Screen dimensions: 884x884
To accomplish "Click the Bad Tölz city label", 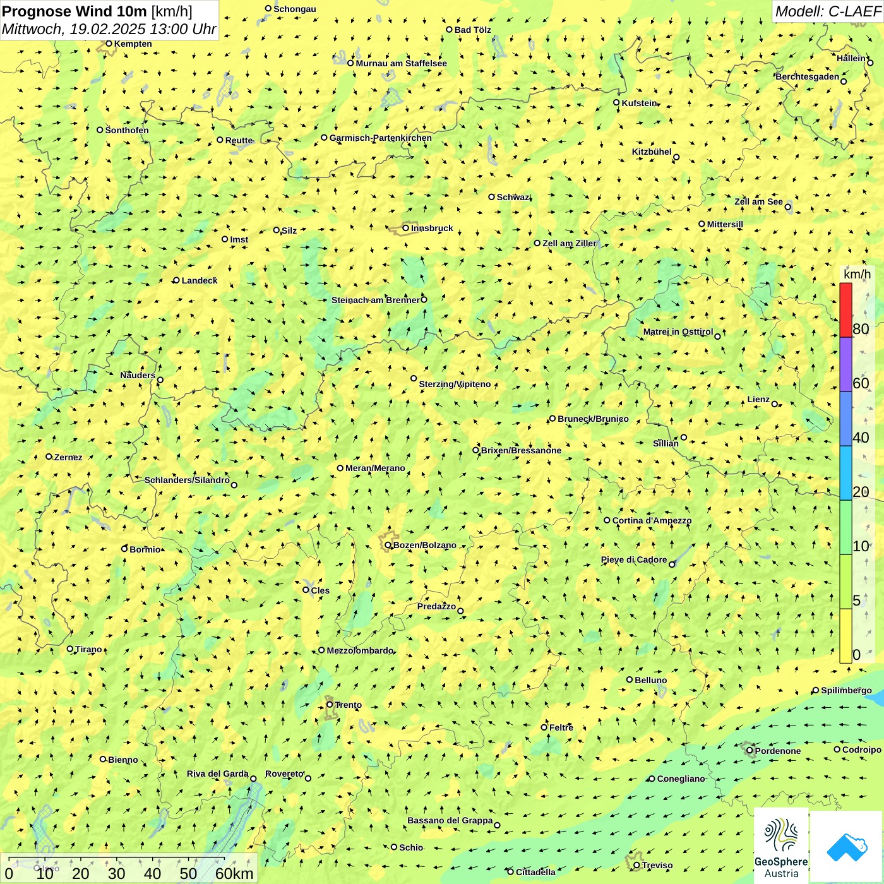I will [473, 30].
